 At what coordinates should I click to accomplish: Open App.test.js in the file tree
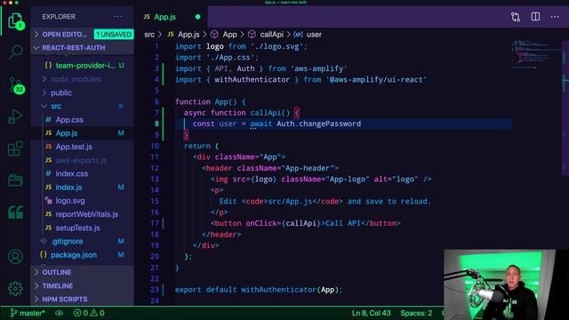pos(74,147)
